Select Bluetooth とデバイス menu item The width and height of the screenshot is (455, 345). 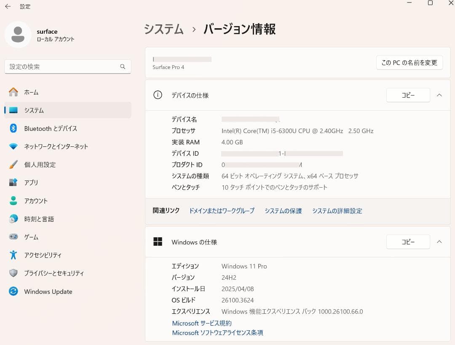(x=68, y=128)
